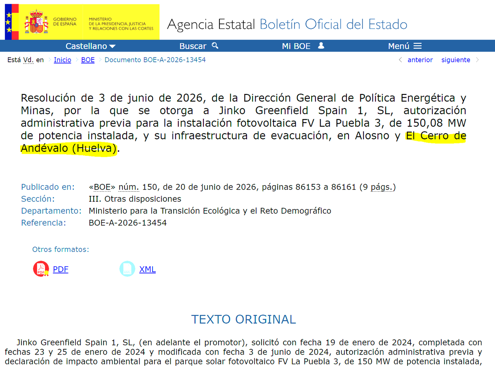
Task: Click the highlighted text El Cerro de Andévalo
Action: click(243, 142)
